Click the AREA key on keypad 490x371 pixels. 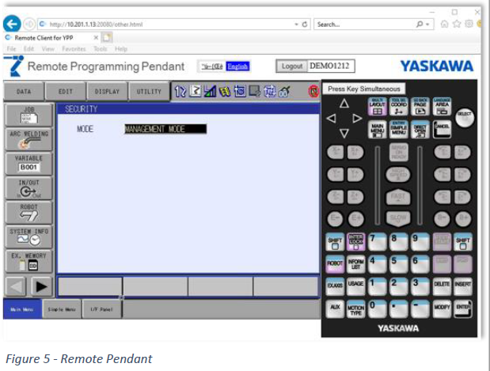(442, 107)
